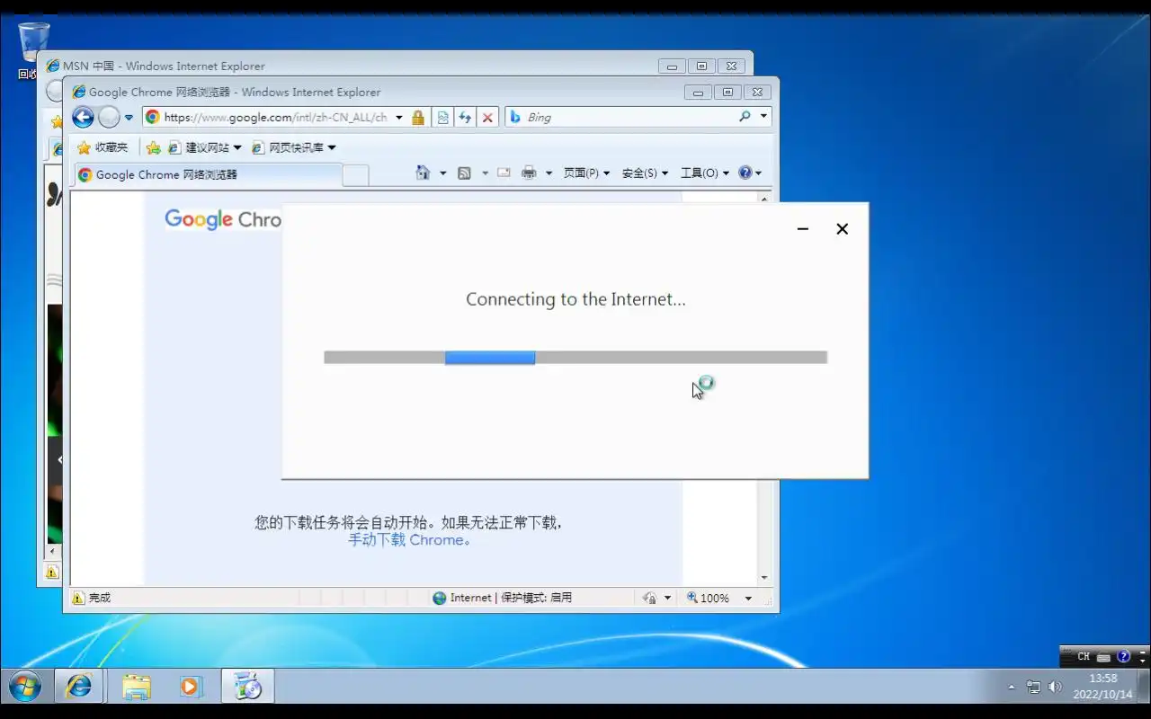Expand the feeds dropdown arrow
Viewport: 1151px width, 719px height.
(x=485, y=173)
